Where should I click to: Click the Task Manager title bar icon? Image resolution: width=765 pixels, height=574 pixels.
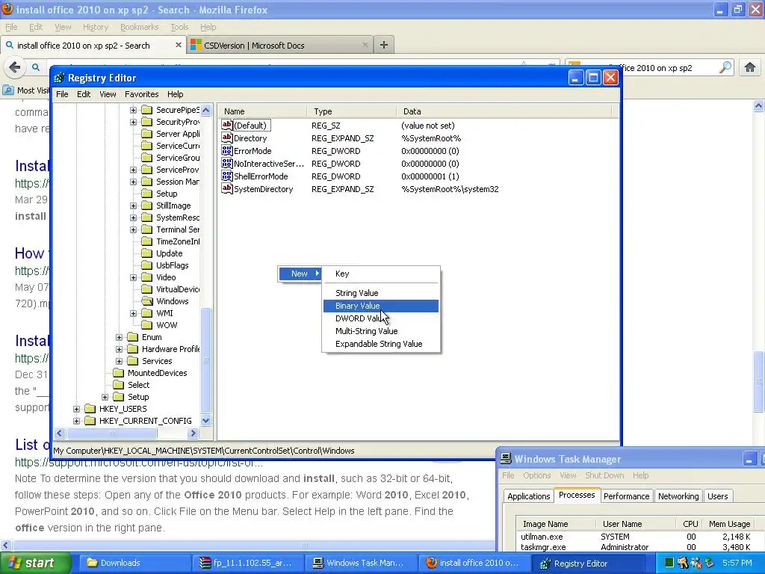506,459
